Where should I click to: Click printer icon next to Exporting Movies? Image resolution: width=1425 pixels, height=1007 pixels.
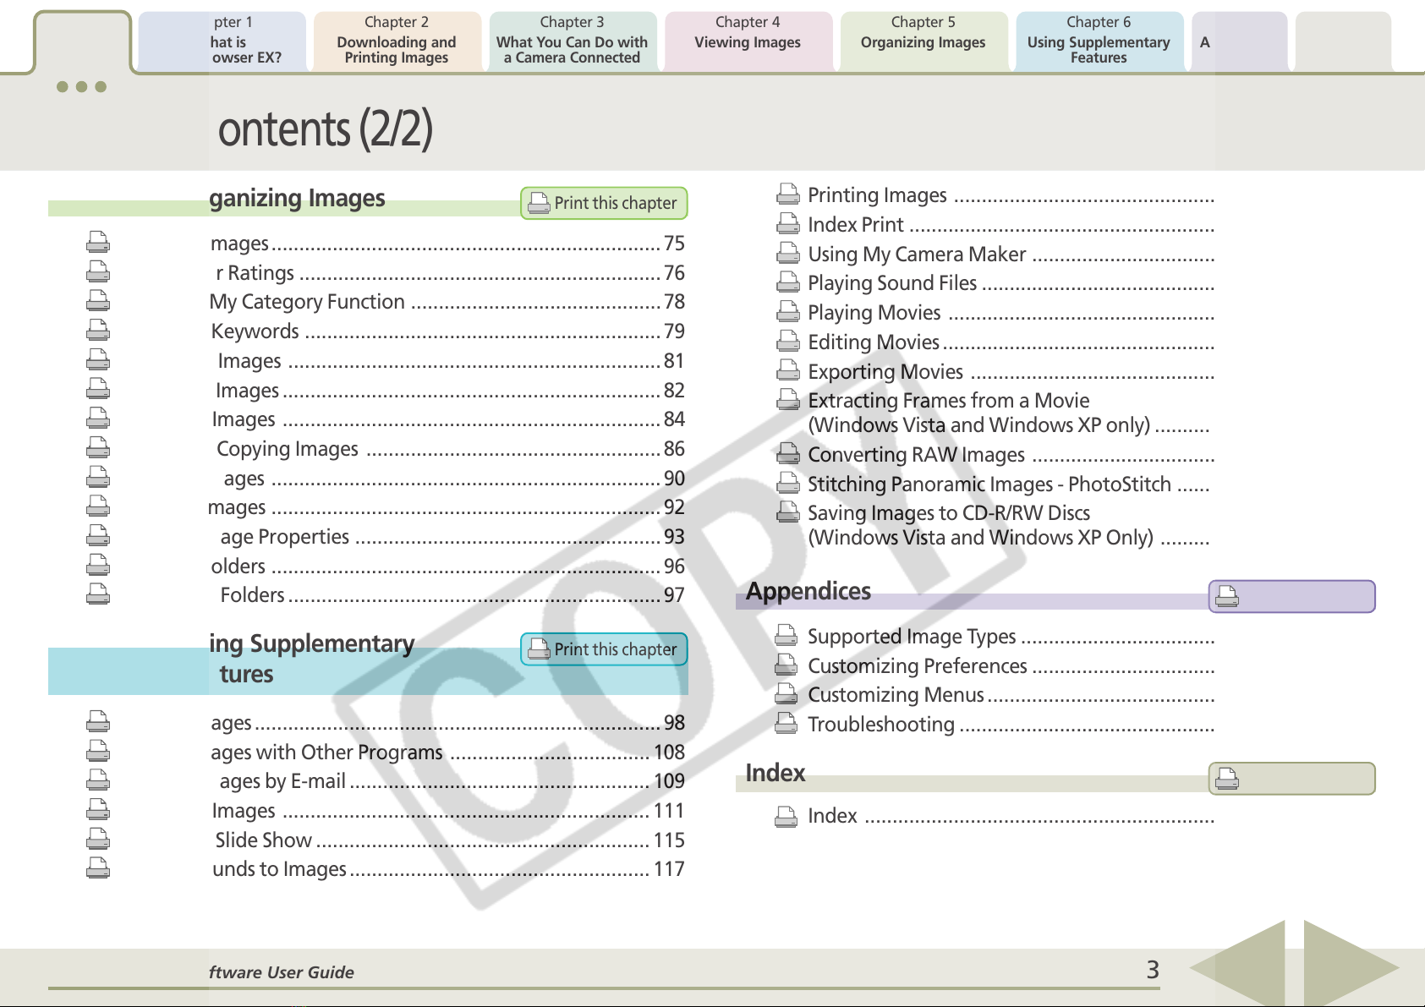(x=788, y=371)
